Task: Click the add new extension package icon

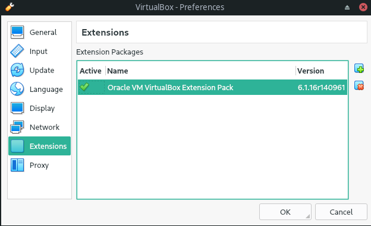Action: click(x=359, y=68)
